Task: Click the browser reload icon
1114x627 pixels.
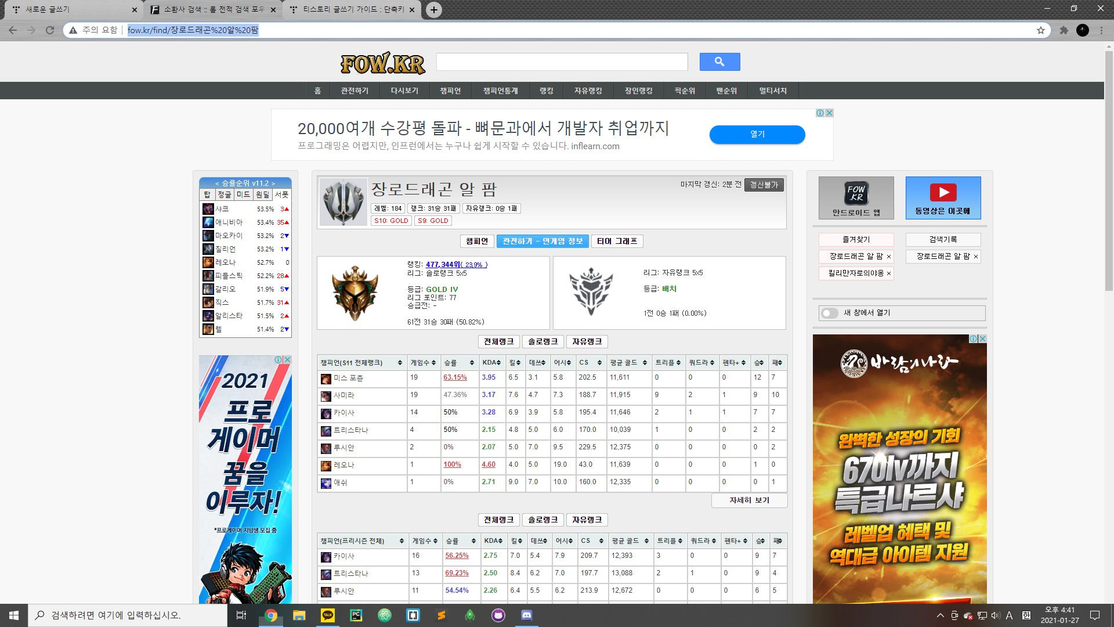Action: pyautogui.click(x=50, y=30)
